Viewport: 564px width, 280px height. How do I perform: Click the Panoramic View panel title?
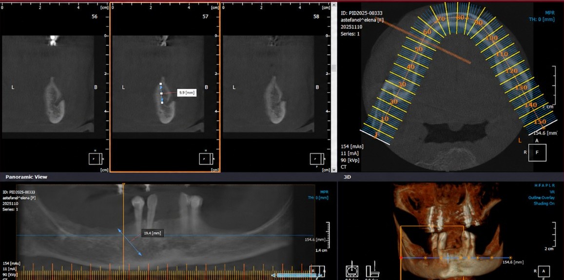click(26, 177)
